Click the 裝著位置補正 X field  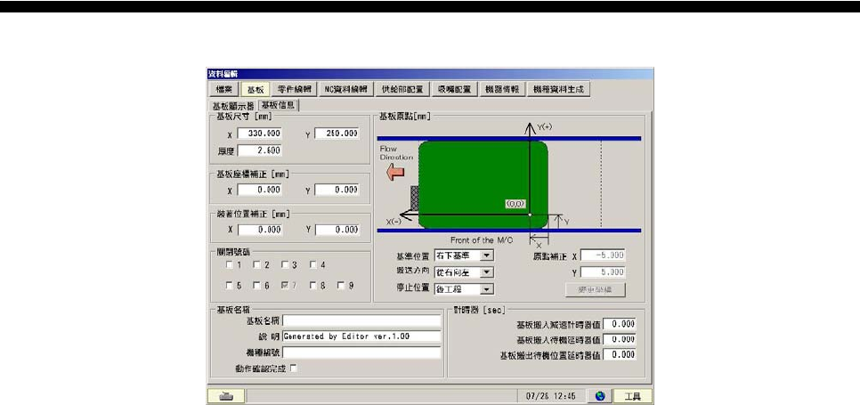point(261,231)
